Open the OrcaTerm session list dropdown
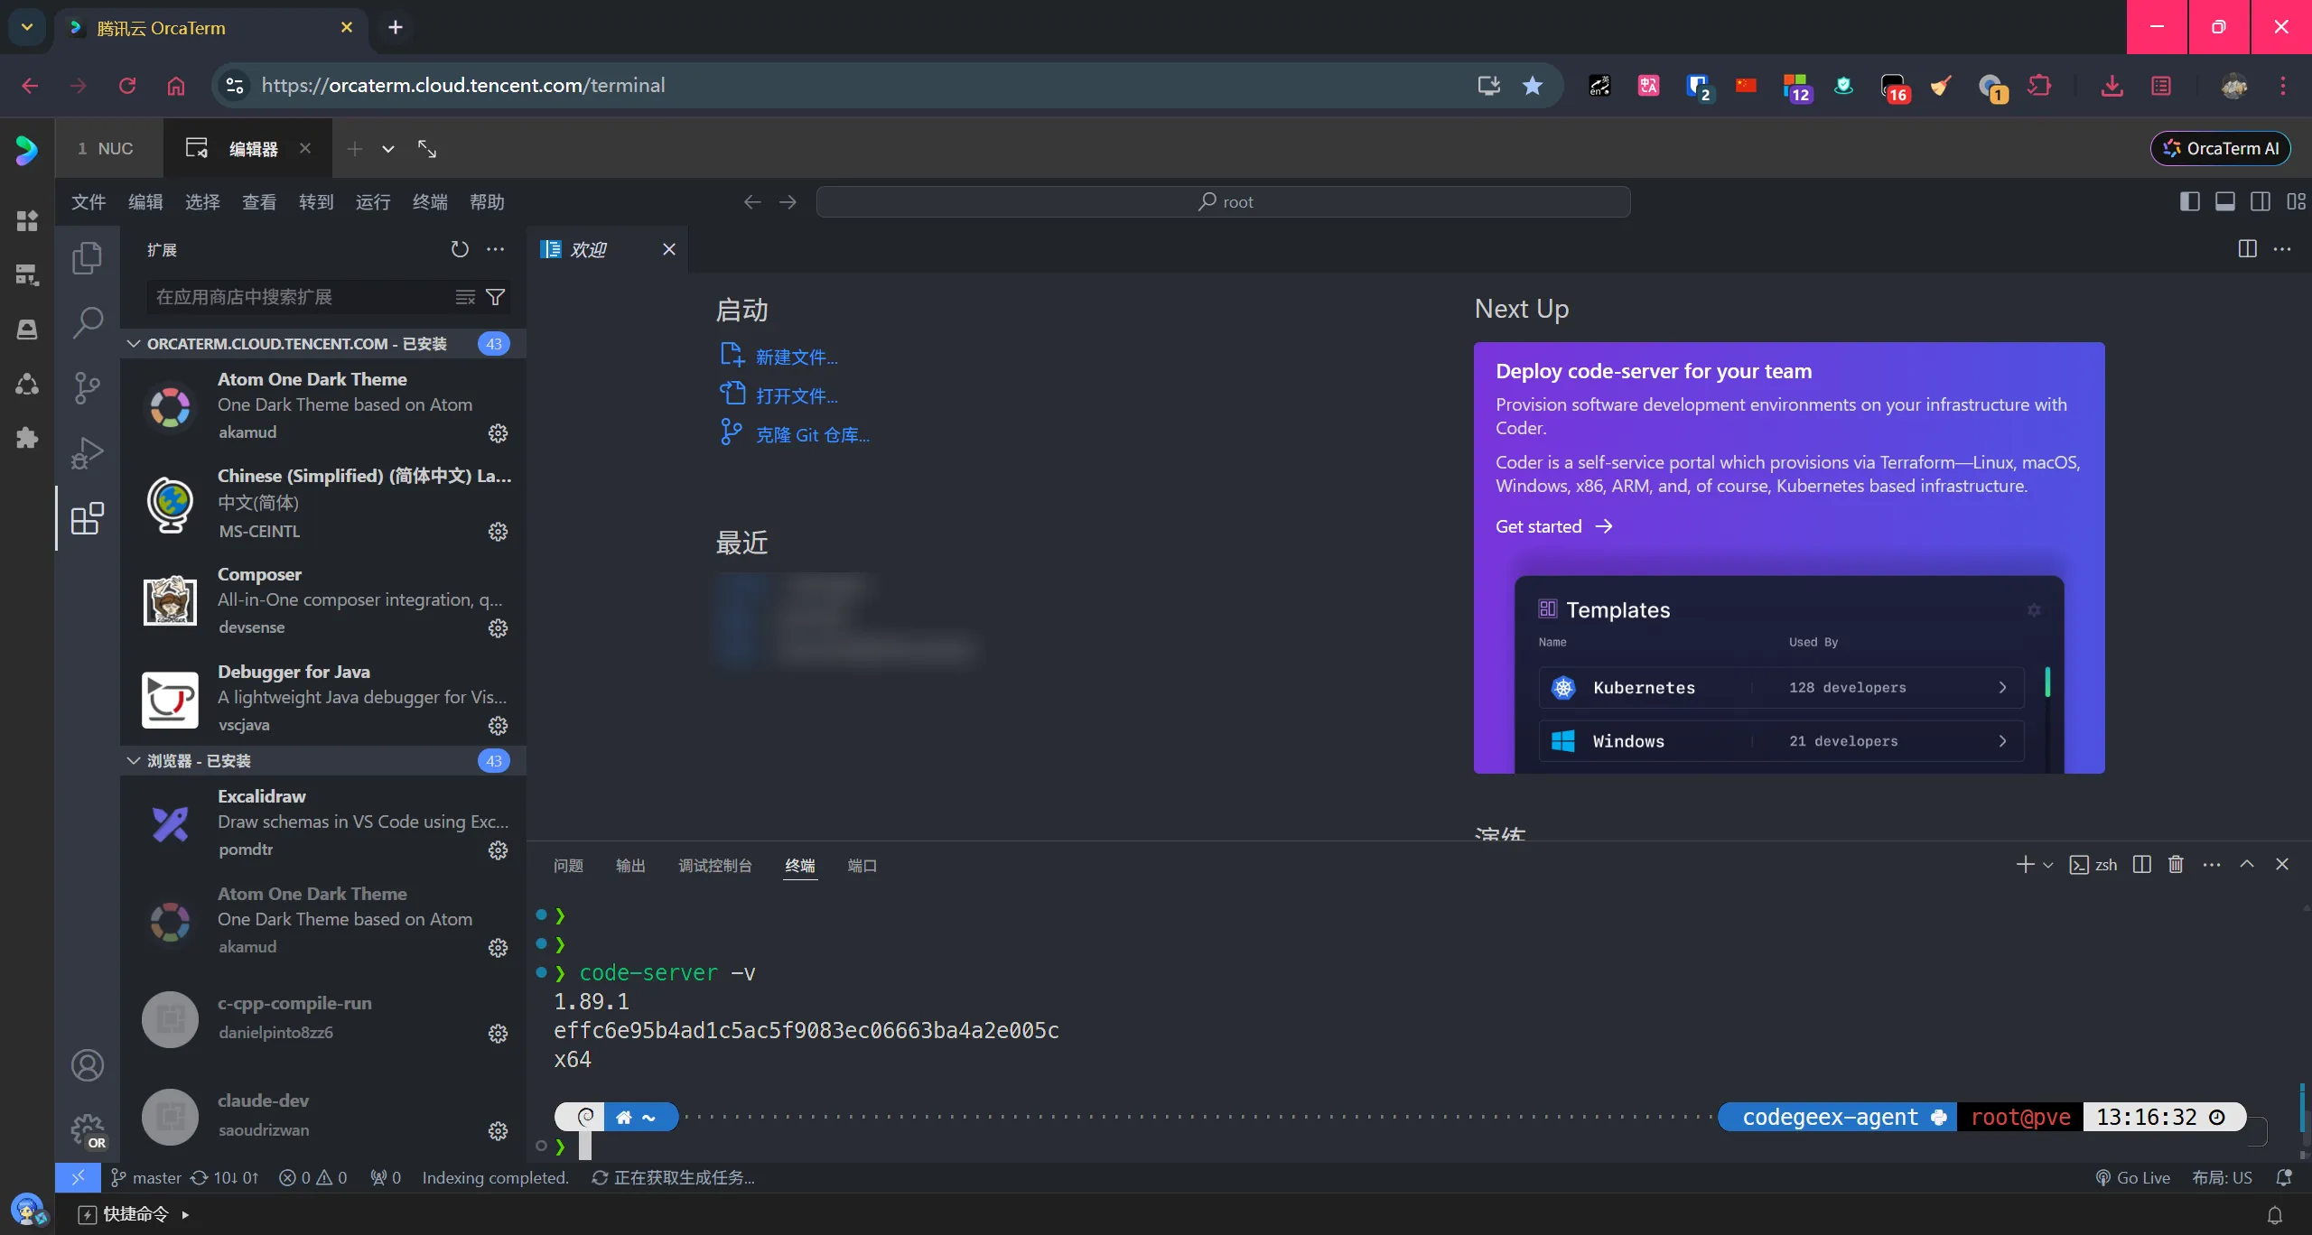This screenshot has width=2312, height=1235. pos(387,149)
